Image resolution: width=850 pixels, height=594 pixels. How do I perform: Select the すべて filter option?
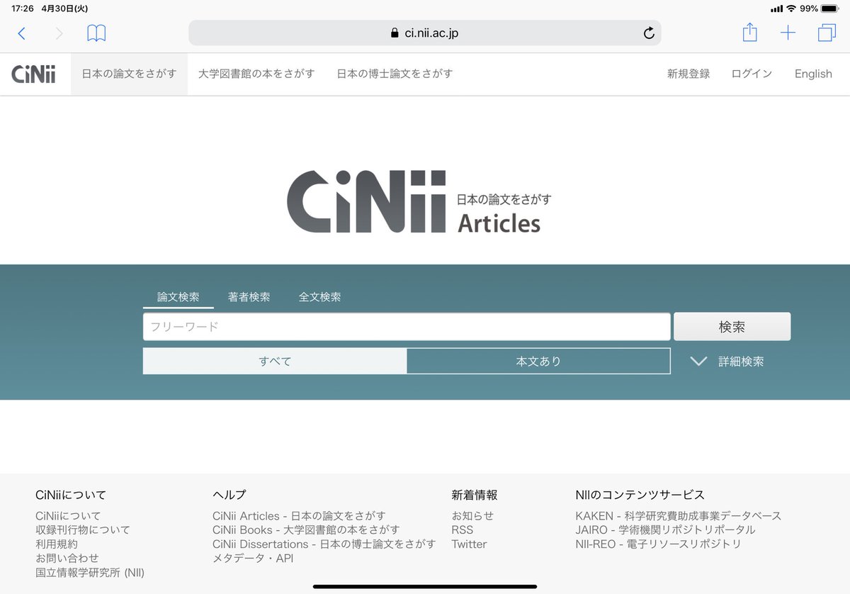pyautogui.click(x=275, y=361)
